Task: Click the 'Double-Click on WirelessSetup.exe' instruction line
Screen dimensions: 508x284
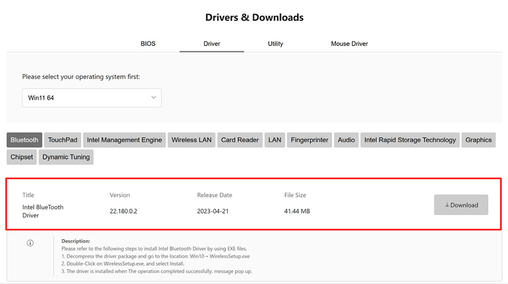Action: pyautogui.click(x=123, y=263)
